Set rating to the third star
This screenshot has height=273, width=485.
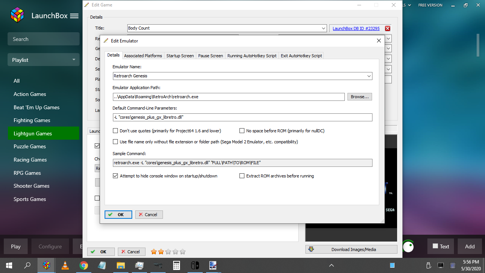pos(168,252)
